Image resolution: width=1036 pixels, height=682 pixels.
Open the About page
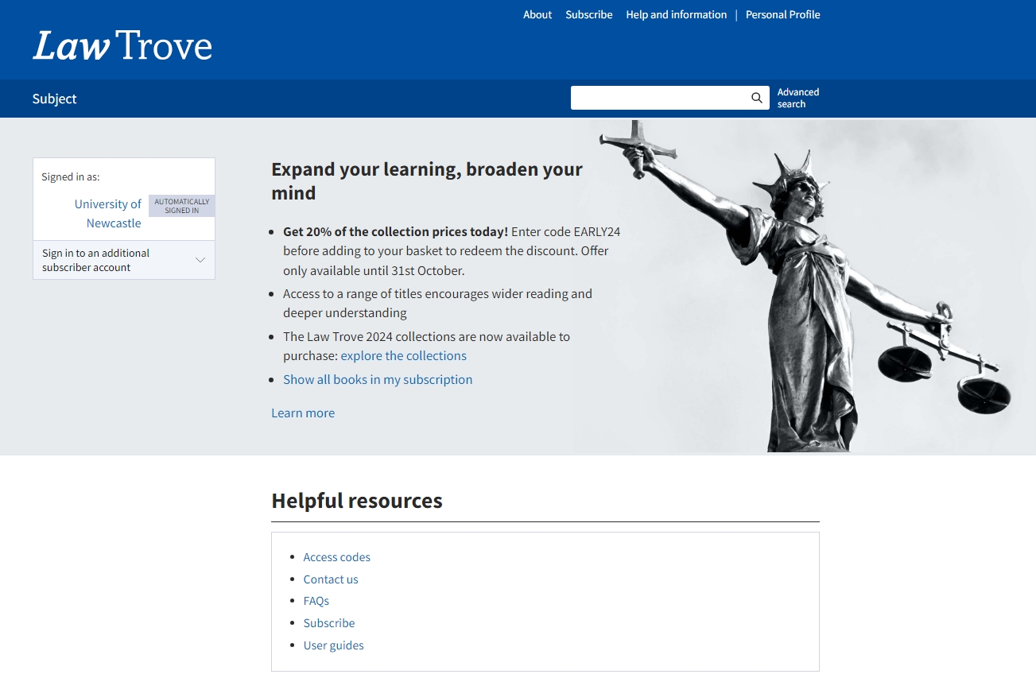click(x=537, y=14)
